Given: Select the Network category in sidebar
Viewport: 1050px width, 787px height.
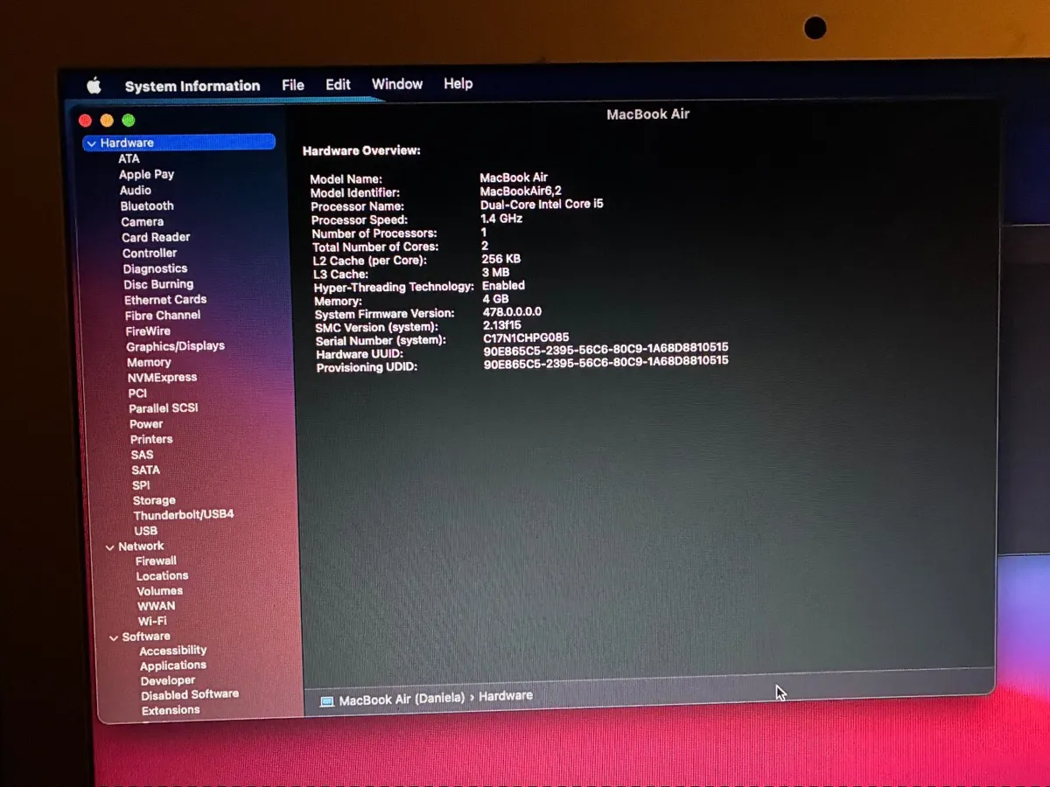Looking at the screenshot, I should pos(141,546).
